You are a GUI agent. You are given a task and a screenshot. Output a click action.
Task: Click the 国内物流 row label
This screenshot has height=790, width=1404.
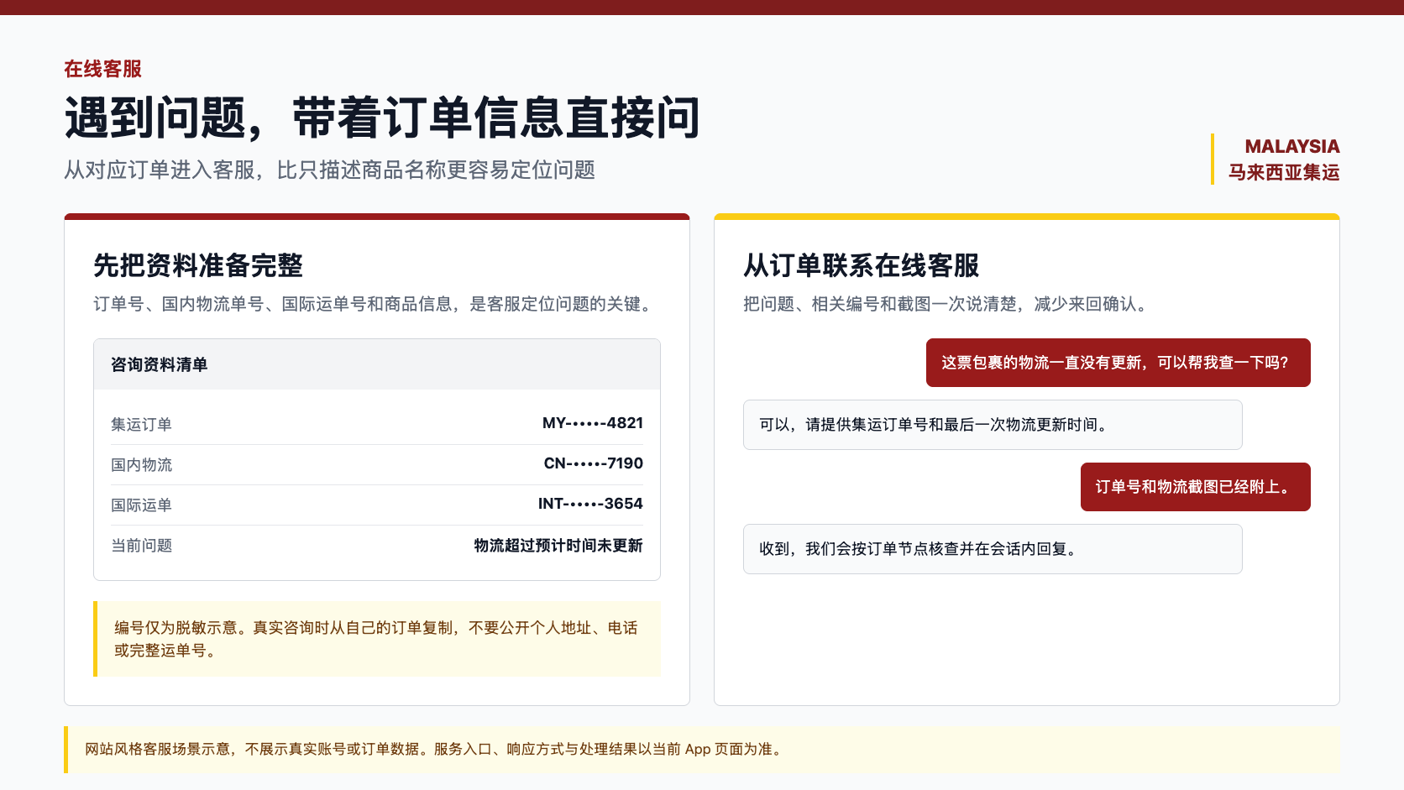[x=141, y=465]
